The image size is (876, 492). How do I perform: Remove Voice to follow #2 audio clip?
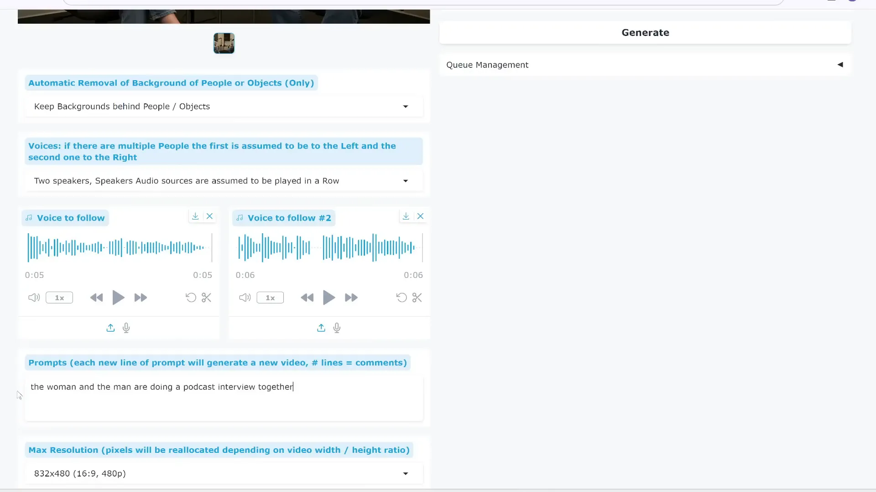tap(421, 216)
